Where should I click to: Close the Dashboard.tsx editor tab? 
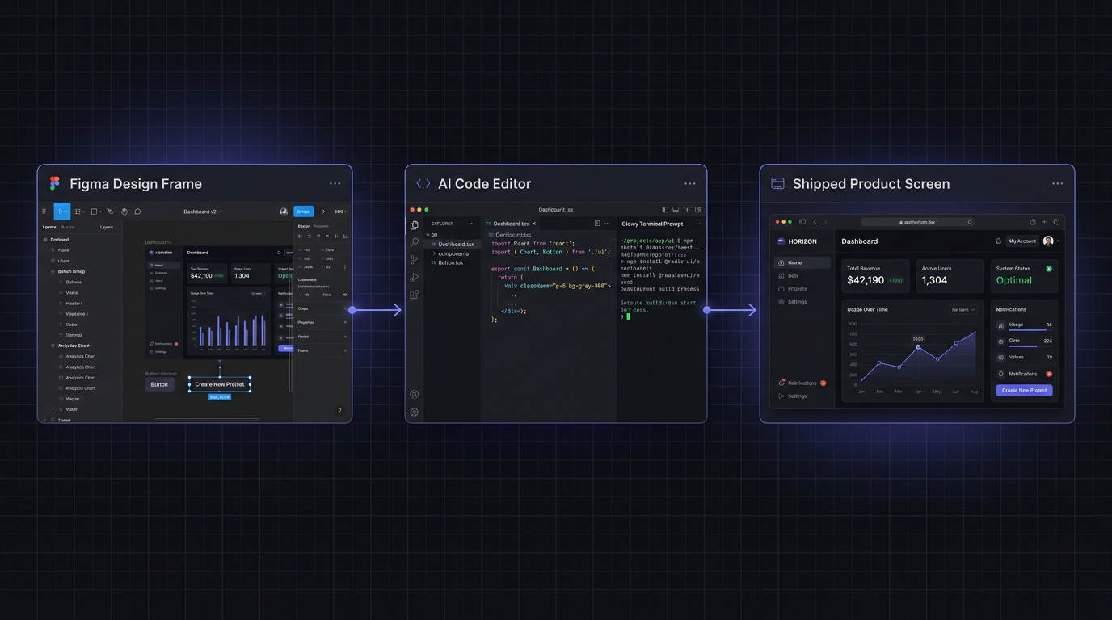click(x=534, y=224)
